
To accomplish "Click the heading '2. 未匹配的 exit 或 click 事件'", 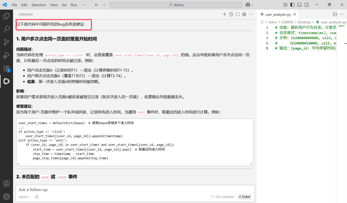I will (x=47, y=177).
